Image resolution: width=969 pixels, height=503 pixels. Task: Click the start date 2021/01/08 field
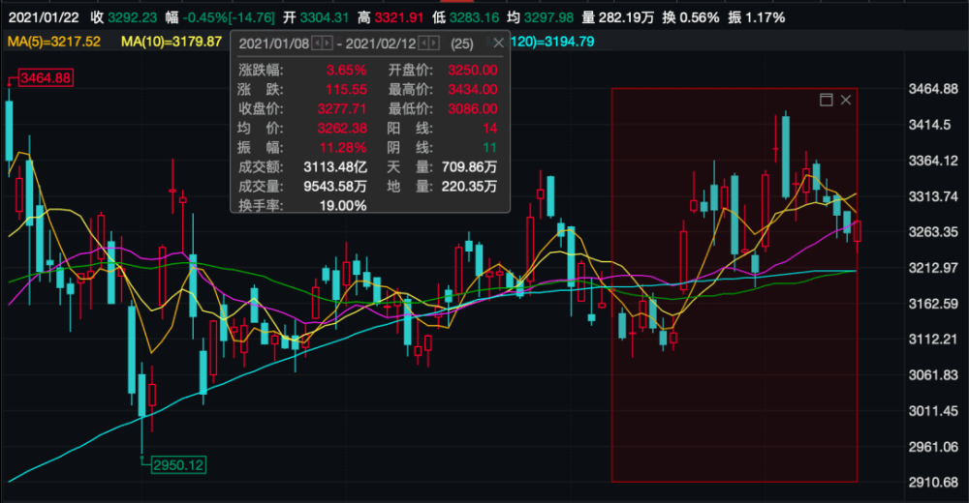(275, 44)
